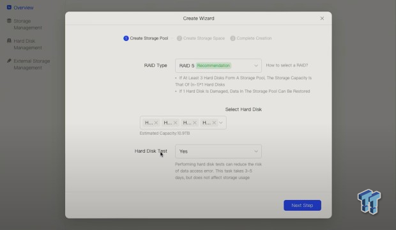Remove the second selected hard disk tag

[175, 123]
